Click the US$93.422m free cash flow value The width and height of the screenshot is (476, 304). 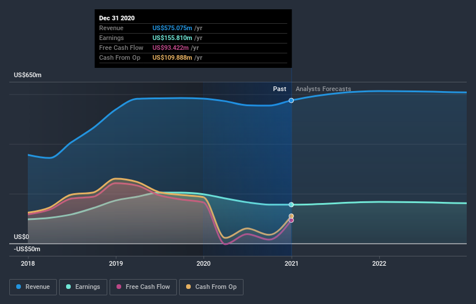170,48
